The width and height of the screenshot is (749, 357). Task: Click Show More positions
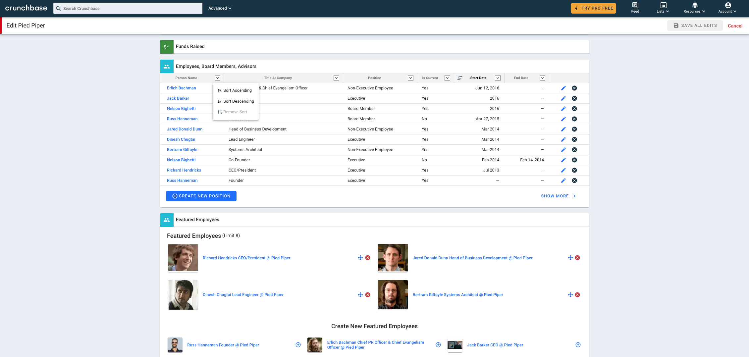pos(559,196)
